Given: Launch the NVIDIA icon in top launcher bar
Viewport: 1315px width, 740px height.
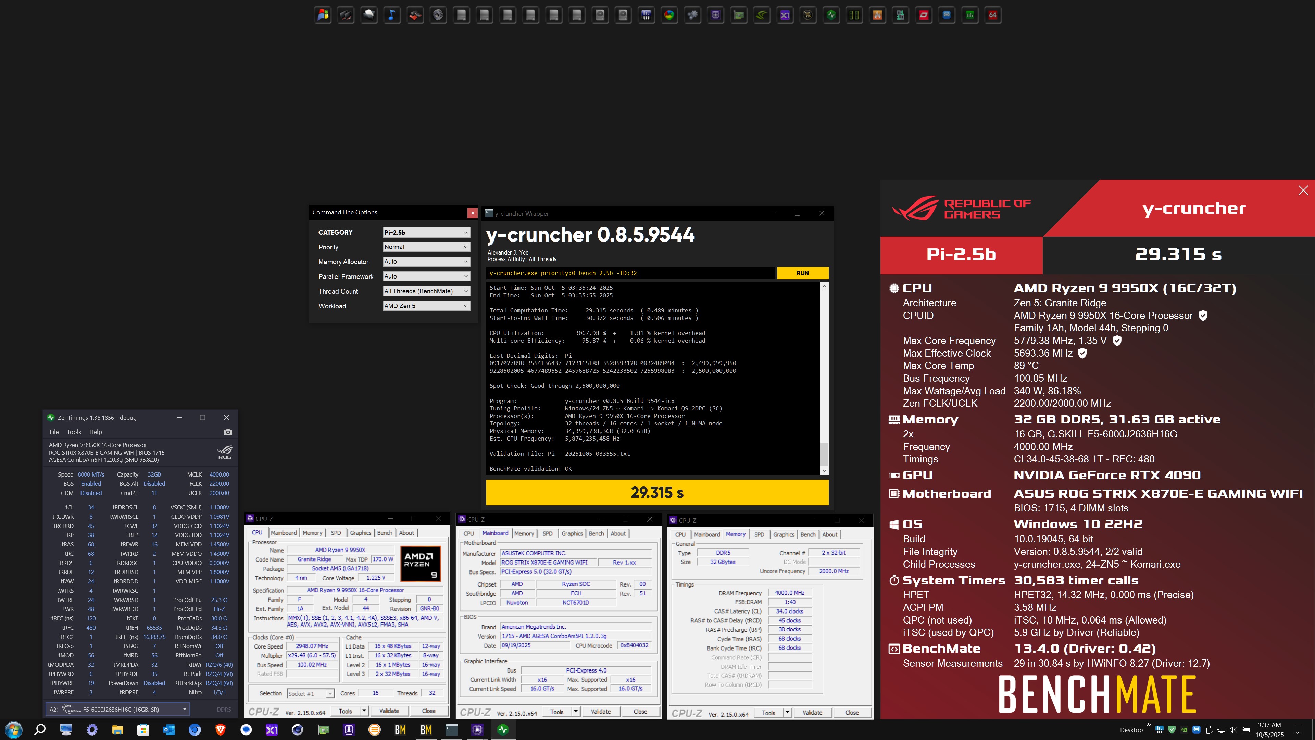Looking at the screenshot, I should [x=762, y=15].
